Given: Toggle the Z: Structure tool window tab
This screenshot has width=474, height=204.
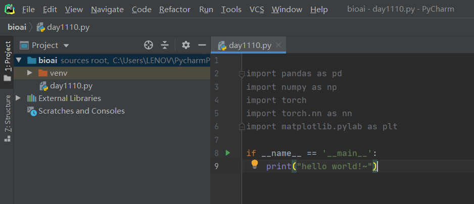Looking at the screenshot, I should 8,118.
